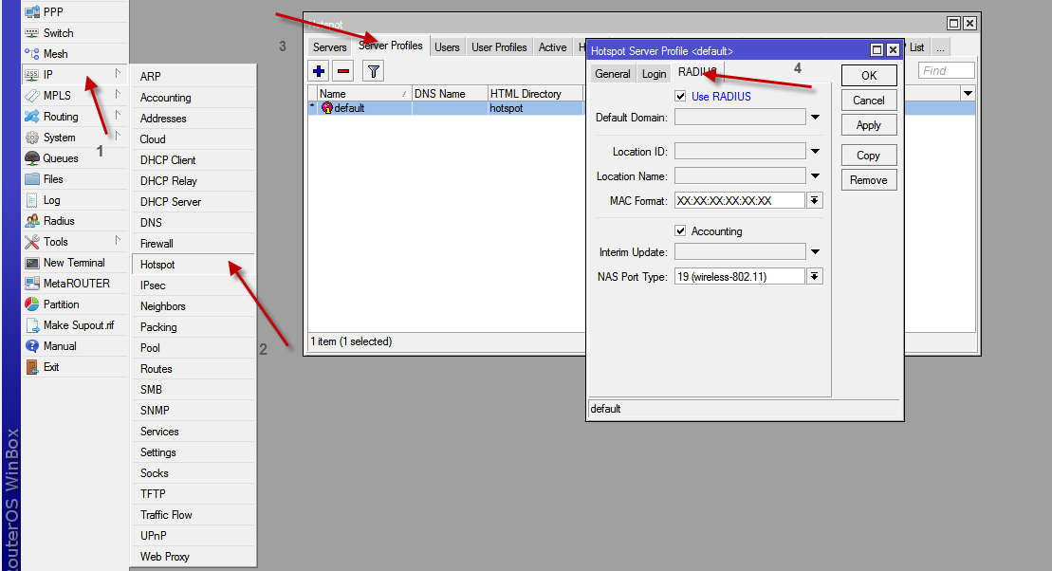Click the Apply button

[869, 125]
